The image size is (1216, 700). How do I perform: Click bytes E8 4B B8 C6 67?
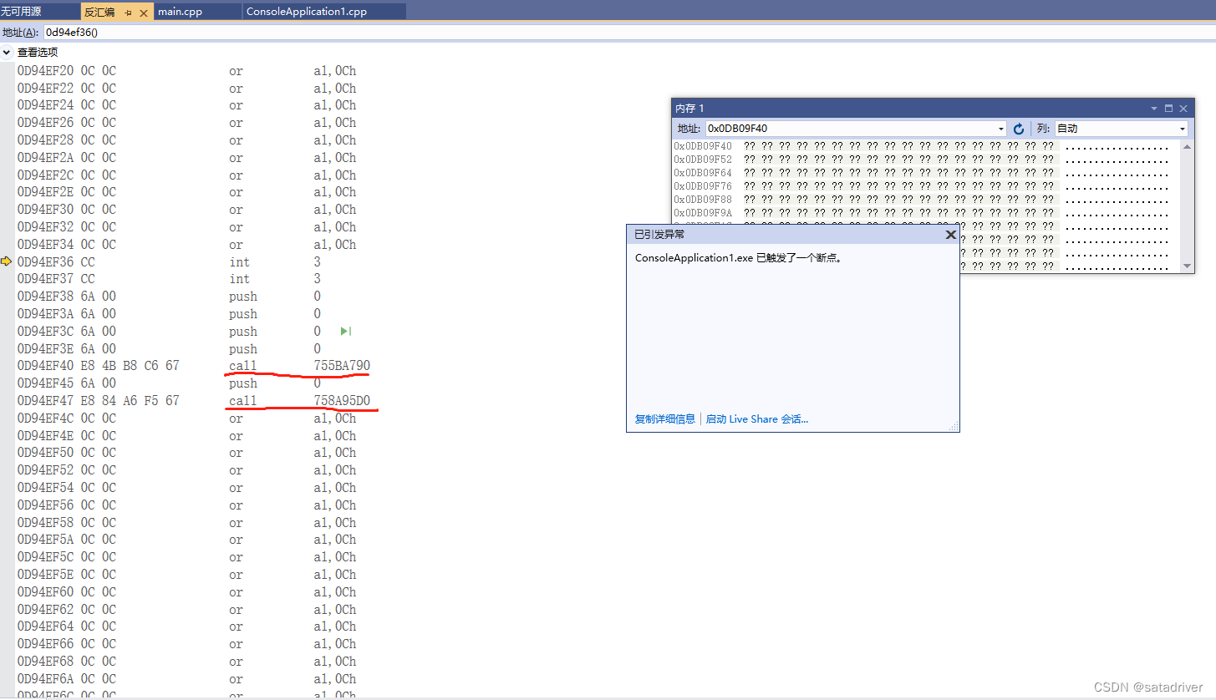130,366
